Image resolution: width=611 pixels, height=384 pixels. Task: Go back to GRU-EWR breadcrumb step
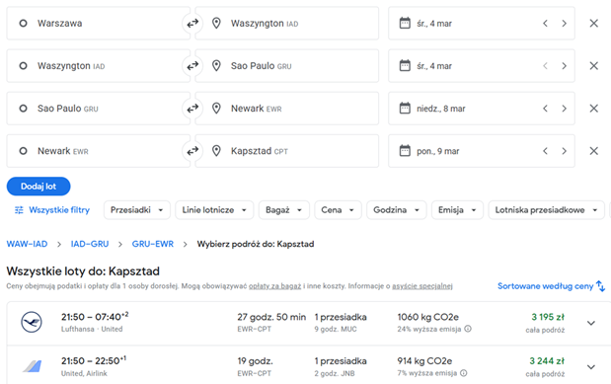tap(153, 244)
